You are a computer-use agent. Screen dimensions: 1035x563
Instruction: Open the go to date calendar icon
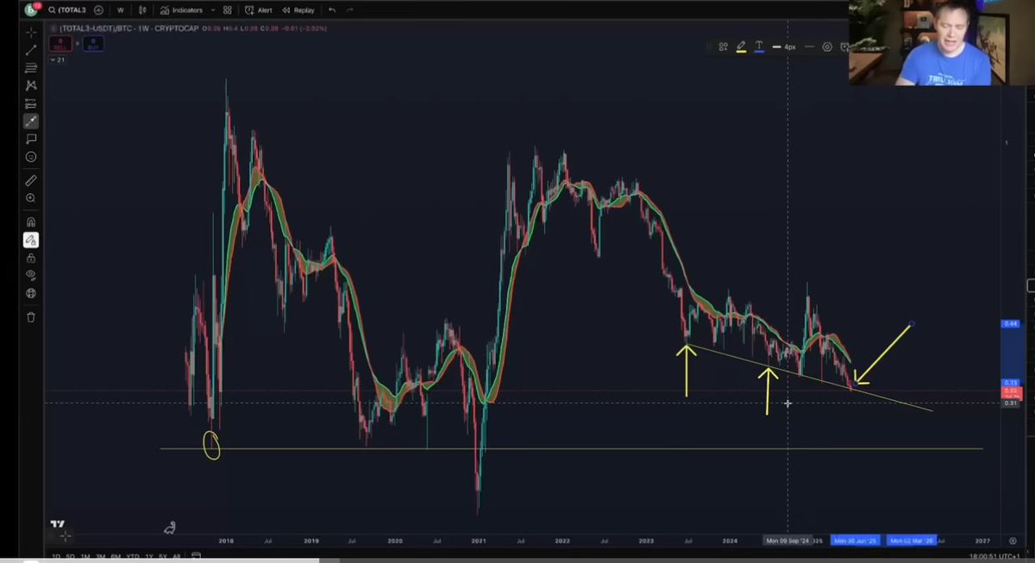198,556
